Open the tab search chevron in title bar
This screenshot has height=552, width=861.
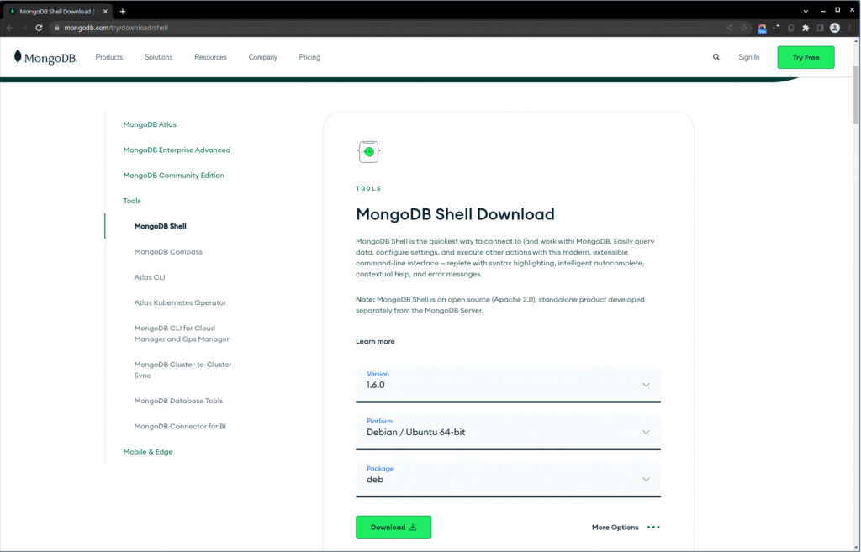click(806, 11)
